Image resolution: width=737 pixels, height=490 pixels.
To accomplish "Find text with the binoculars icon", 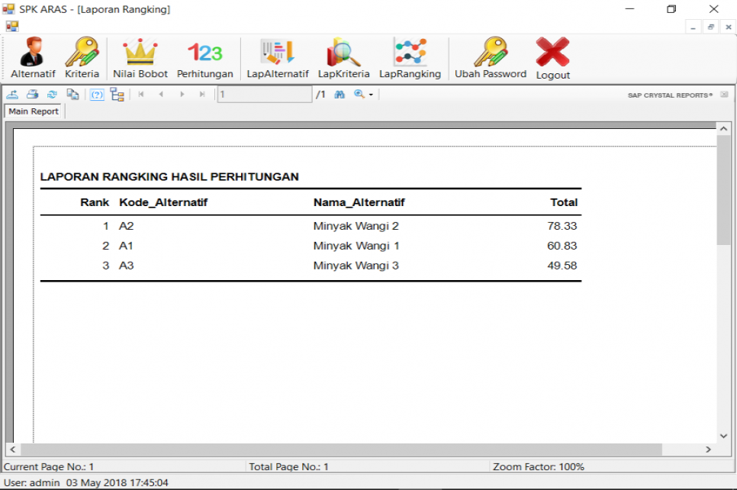I will 340,95.
